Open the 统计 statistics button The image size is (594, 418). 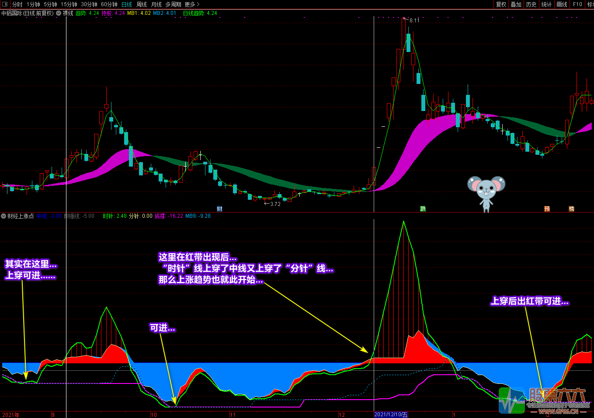pyautogui.click(x=546, y=4)
